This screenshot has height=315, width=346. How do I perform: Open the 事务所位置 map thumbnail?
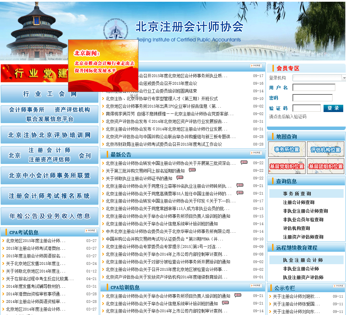[287, 149]
